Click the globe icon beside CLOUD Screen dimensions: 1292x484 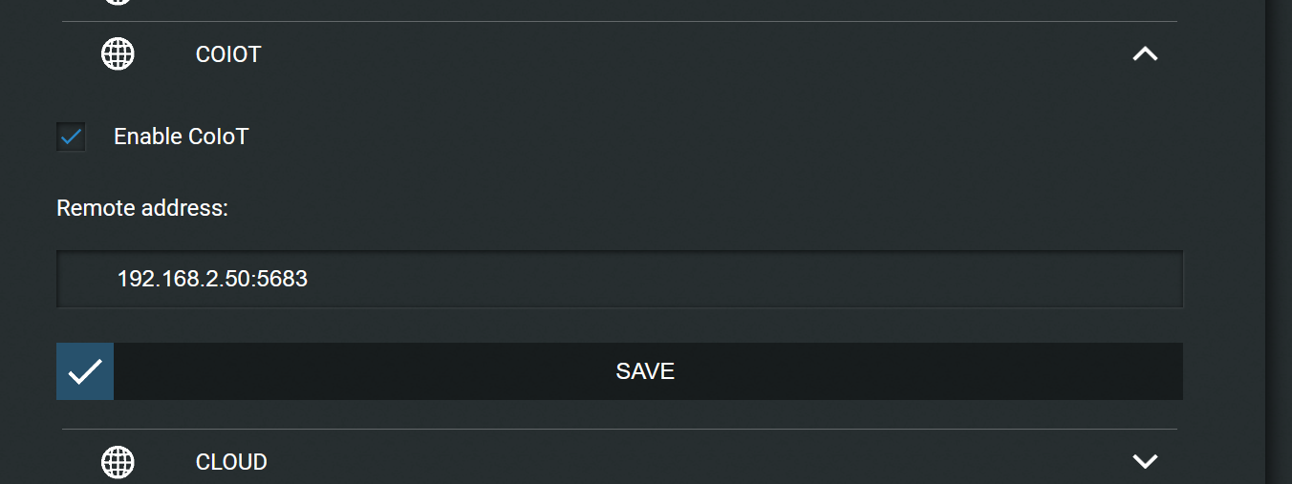[118, 462]
